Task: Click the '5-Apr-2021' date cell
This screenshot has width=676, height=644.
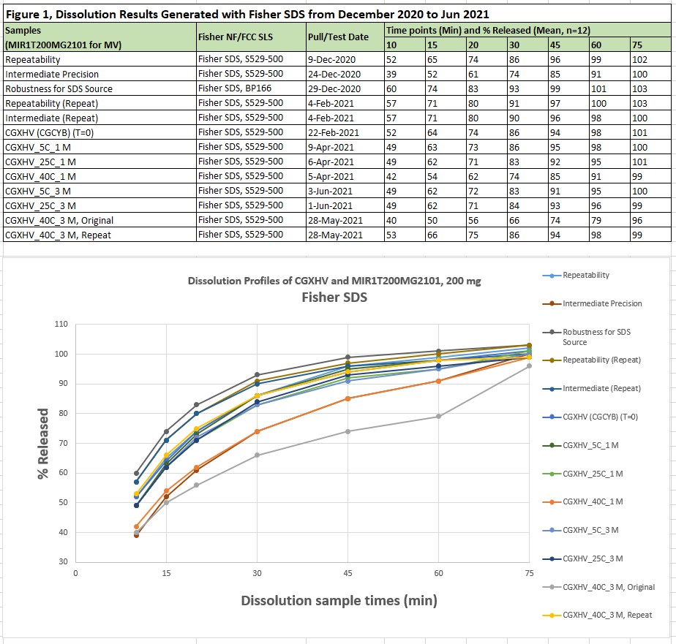Action: tap(345, 177)
